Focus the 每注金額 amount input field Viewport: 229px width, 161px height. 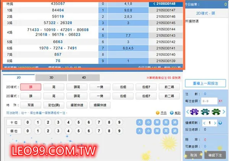tap(209, 101)
